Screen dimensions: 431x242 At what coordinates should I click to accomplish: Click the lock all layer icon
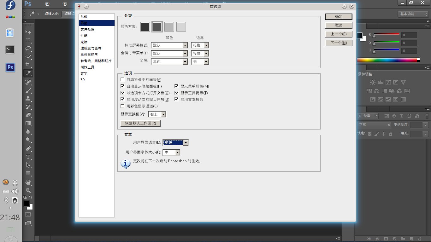point(391,134)
